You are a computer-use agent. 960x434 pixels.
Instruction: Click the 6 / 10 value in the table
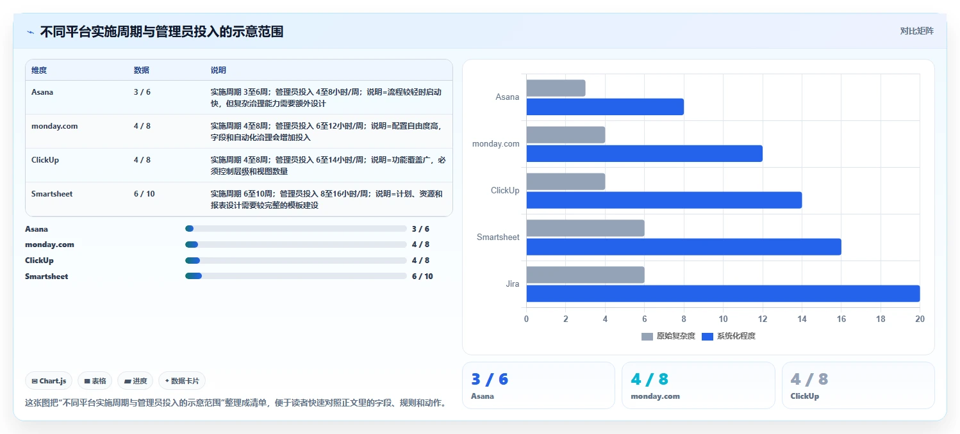click(x=144, y=194)
